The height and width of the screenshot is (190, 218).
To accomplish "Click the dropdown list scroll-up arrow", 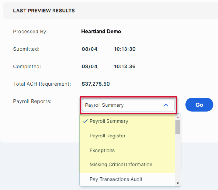I will 178,117.
